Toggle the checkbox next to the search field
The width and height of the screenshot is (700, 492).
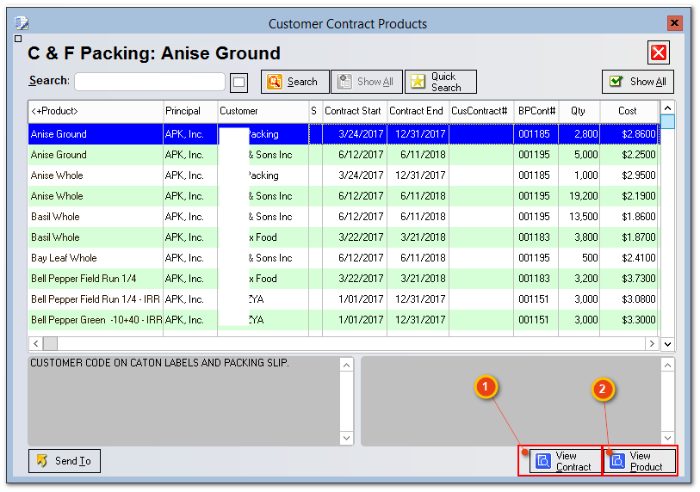tap(238, 82)
